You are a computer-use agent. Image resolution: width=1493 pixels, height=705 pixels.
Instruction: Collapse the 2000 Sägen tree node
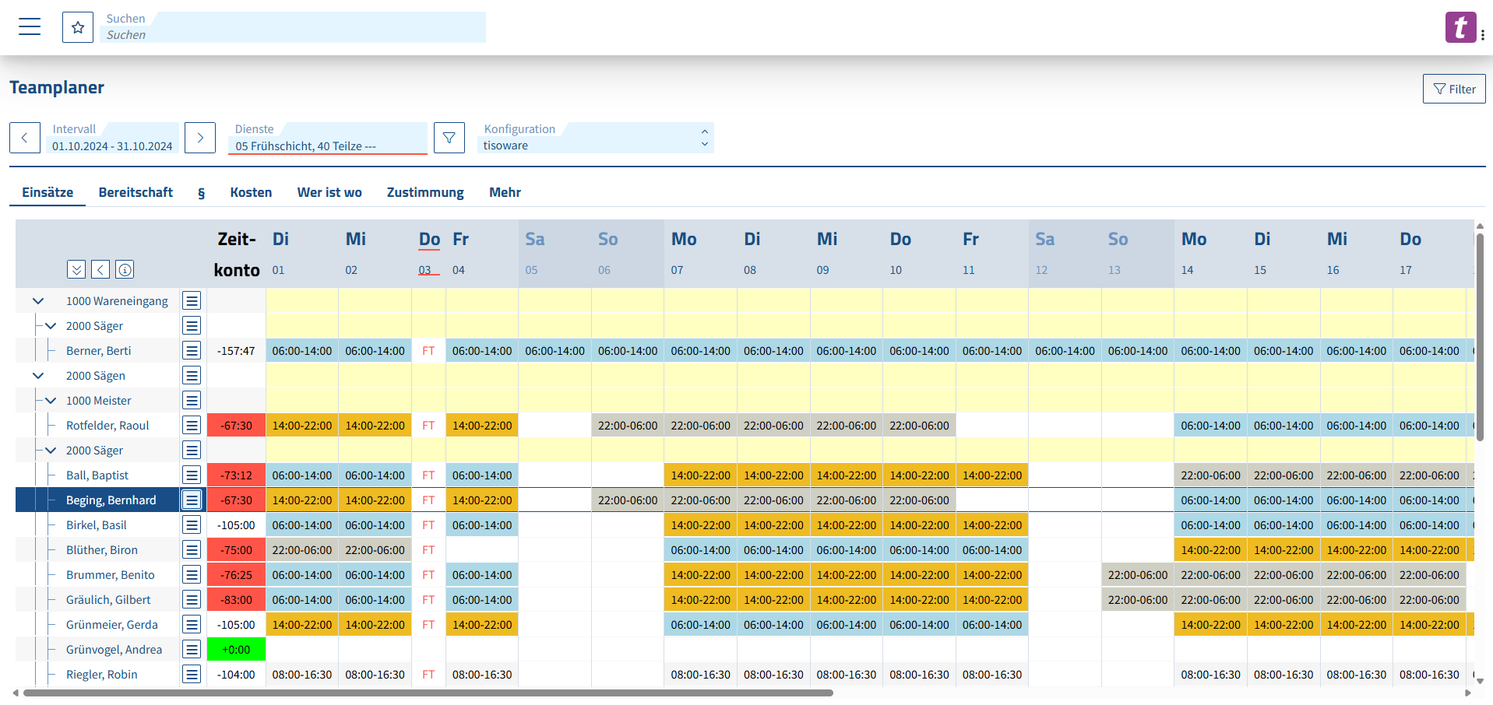click(37, 376)
